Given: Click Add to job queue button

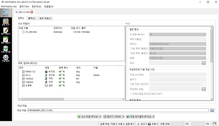Looking at the screenshot, I should (x=139, y=117).
